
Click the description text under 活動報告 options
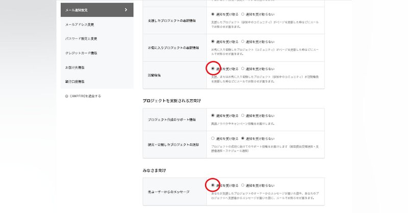click(265, 79)
